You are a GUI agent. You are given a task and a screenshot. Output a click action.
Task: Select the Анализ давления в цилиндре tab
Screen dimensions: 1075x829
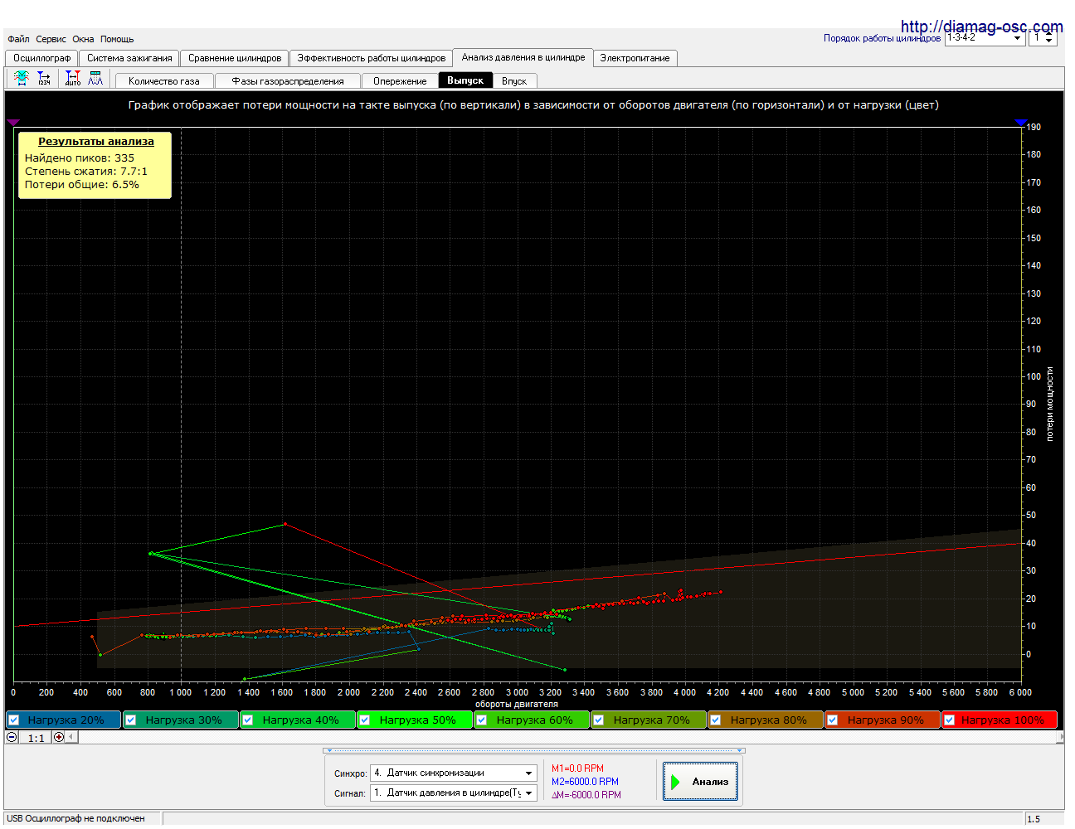pos(523,57)
